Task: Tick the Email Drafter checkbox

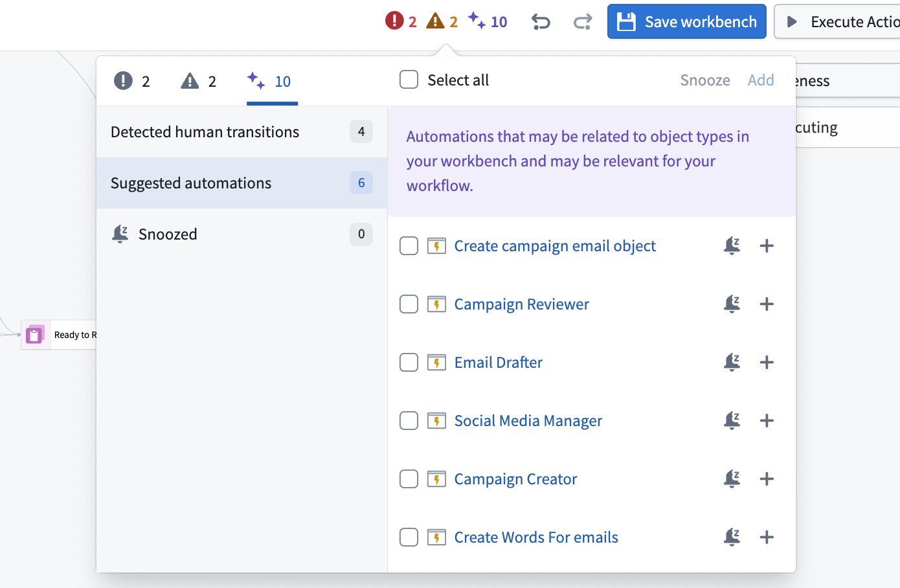Action: point(409,363)
